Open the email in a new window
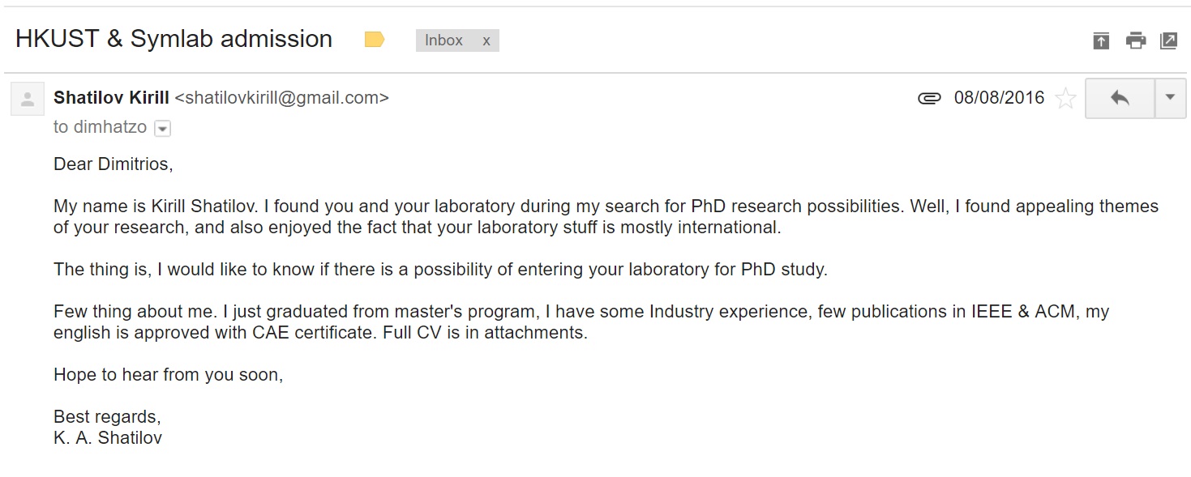Image resolution: width=1191 pixels, height=477 pixels. tap(1168, 40)
